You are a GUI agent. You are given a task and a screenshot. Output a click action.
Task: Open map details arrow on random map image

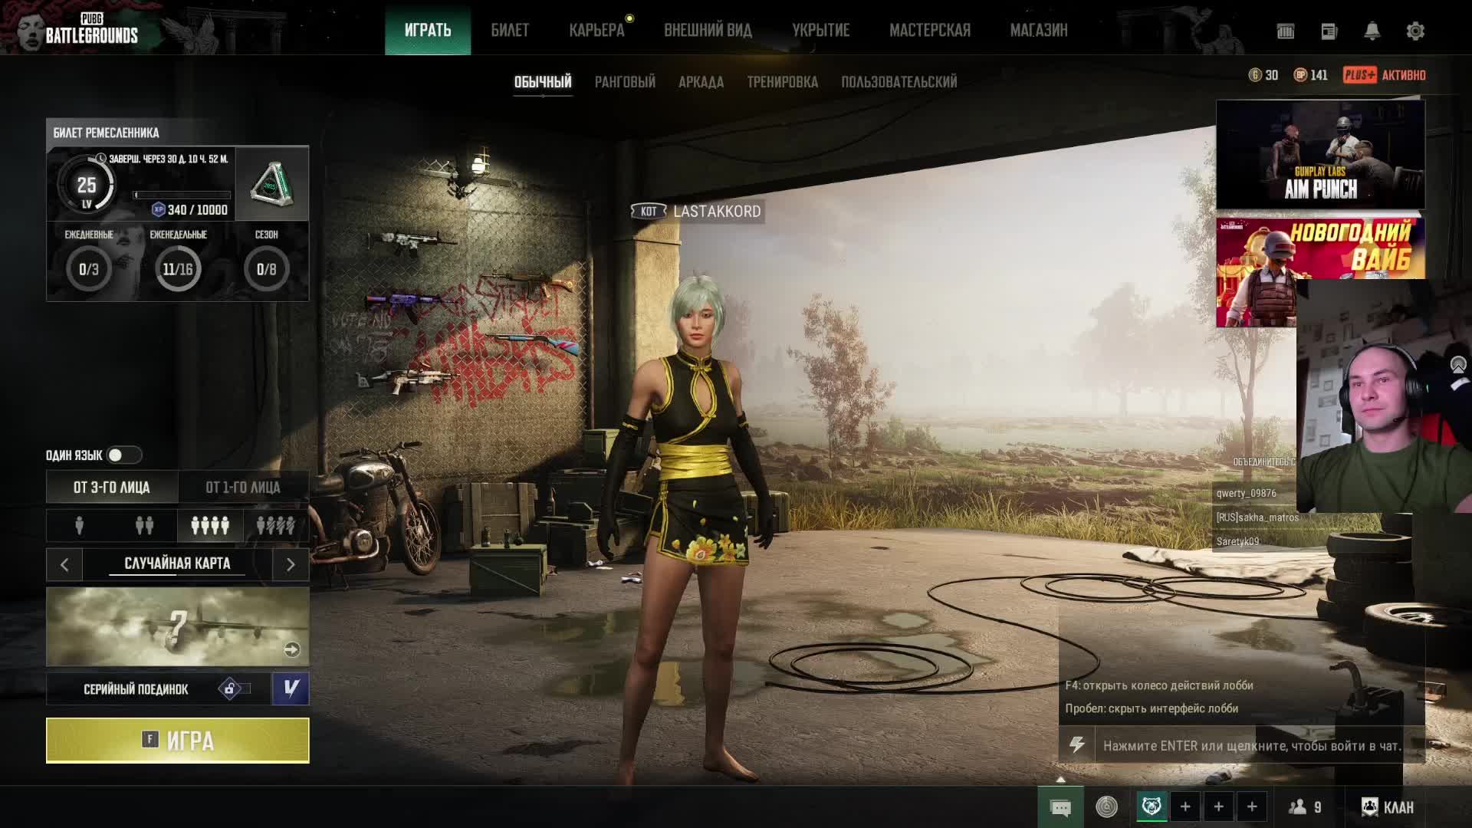coord(291,650)
